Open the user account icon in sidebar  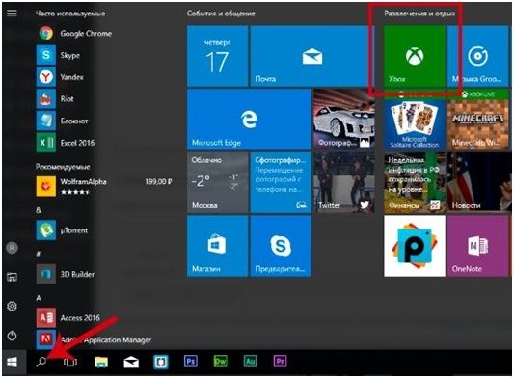[x=12, y=248]
